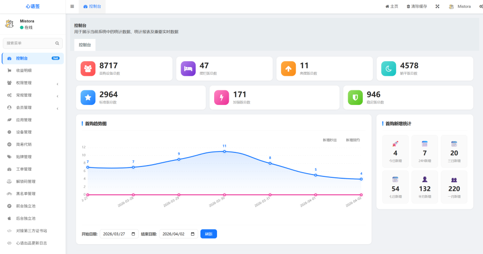
Task: Open the 简易代销 sidebar menu item
Action: [x=33, y=144]
